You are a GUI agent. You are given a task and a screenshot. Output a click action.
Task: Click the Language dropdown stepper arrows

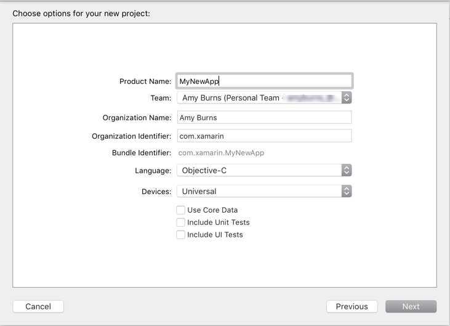coord(347,170)
